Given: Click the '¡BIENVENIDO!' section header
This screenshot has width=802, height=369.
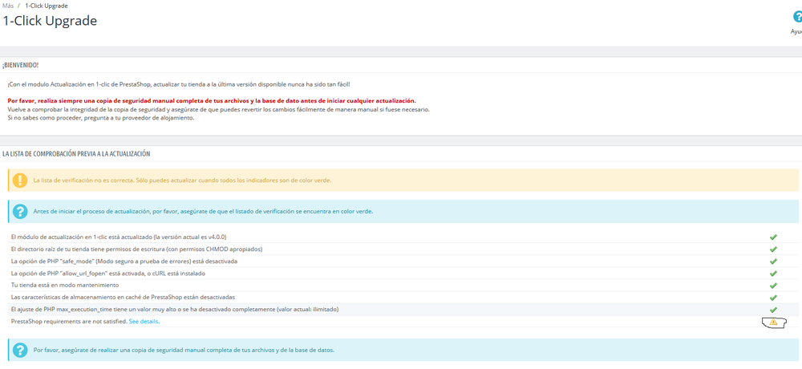Looking at the screenshot, I should [x=21, y=65].
